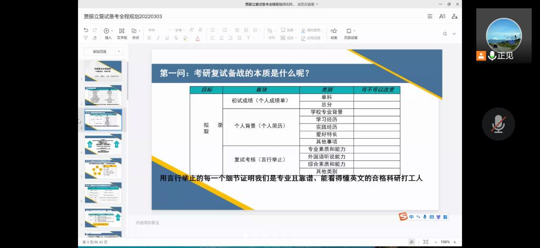Toggle italic formatting
540x248 pixels.
158,38
